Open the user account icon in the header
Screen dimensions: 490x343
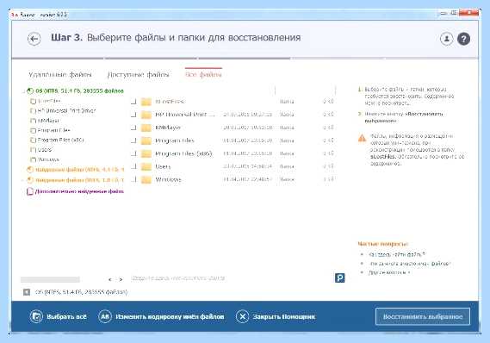(447, 39)
